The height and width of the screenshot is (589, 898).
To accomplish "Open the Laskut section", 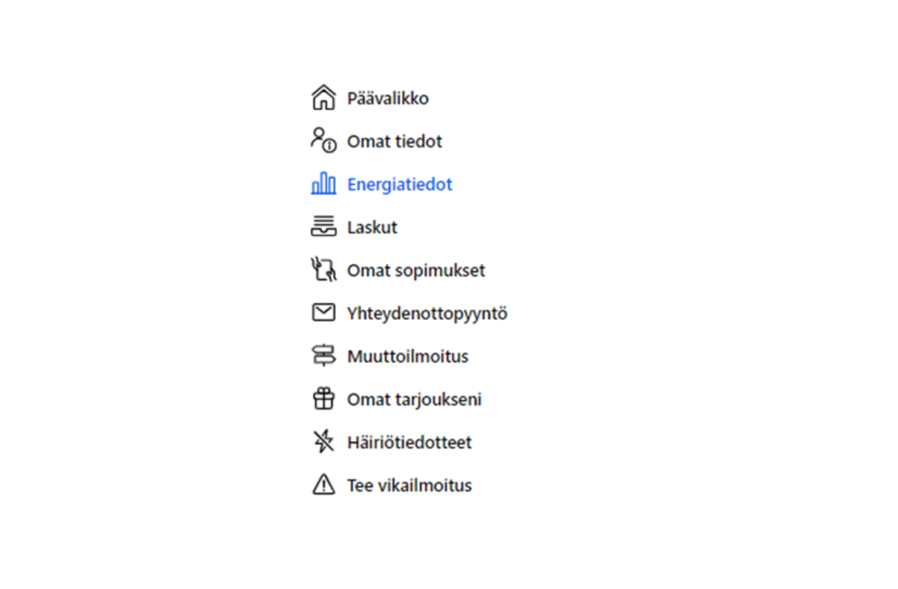I will 372,227.
